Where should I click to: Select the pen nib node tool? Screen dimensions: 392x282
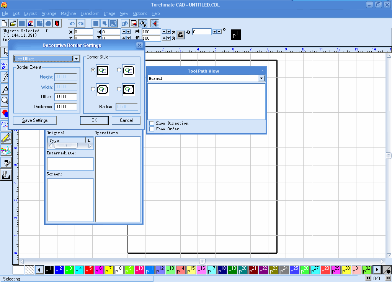tap(4, 77)
